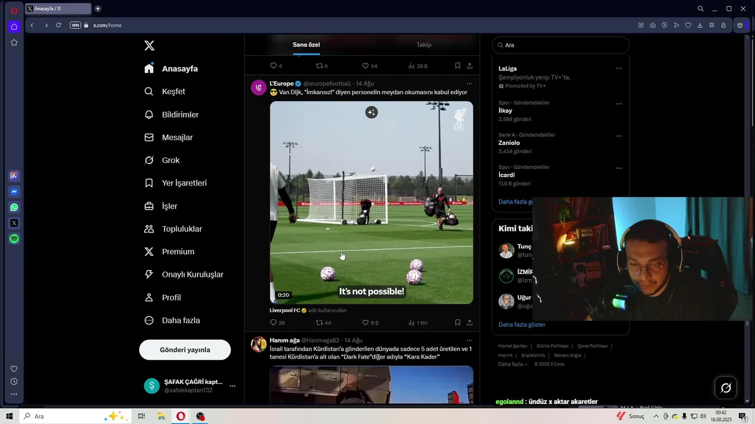755x424 pixels.
Task: Like the L'Europe post with 6 B likes
Action: [x=370, y=323]
